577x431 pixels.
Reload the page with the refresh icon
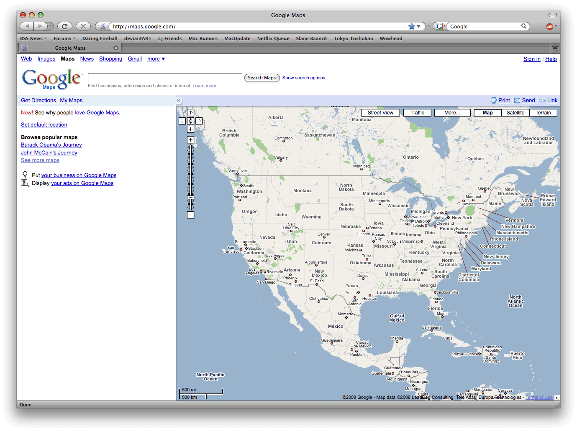point(64,26)
